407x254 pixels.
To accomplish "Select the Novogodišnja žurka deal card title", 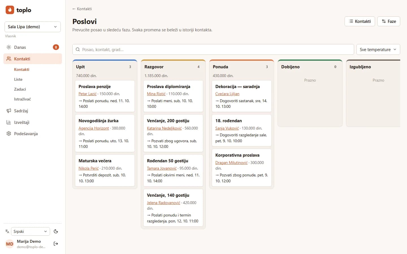I will (x=98, y=121).
